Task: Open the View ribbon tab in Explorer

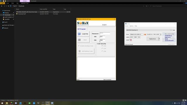Action: click(18, 3)
